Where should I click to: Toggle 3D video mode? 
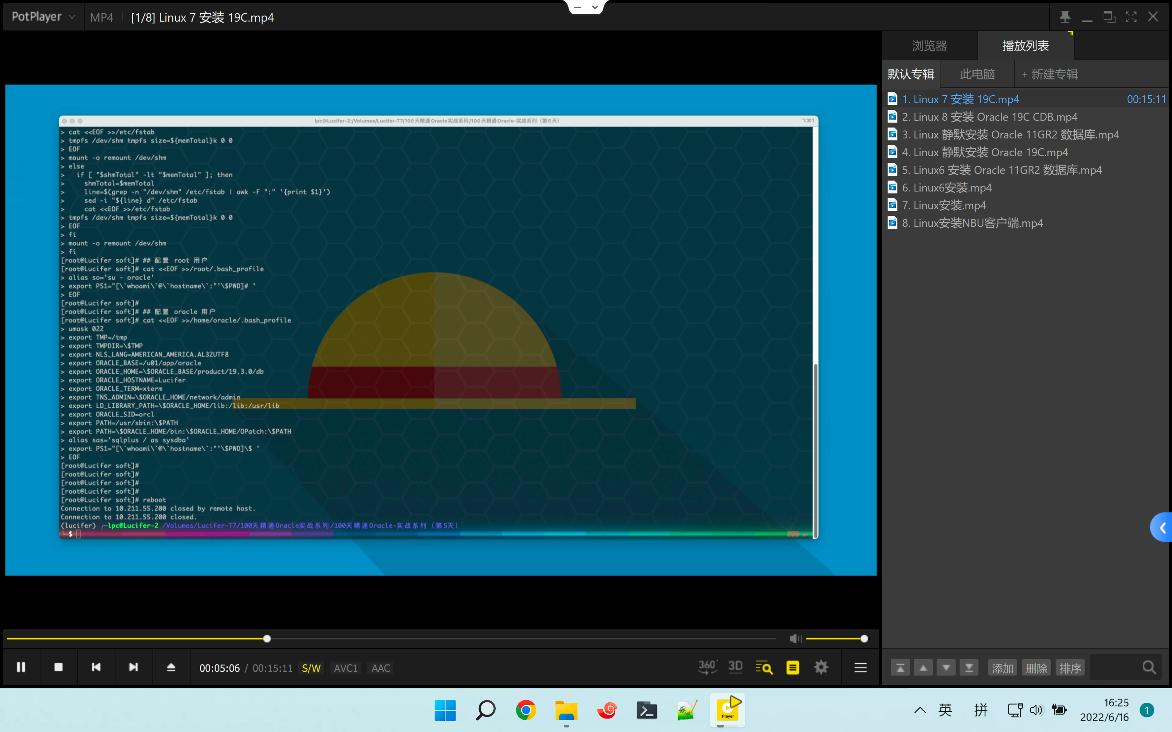point(735,667)
